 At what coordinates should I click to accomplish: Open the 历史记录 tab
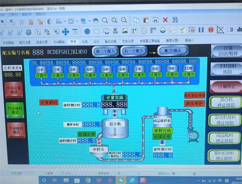click(128, 42)
